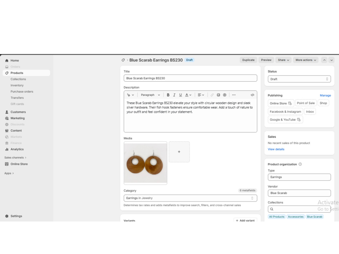The width and height of the screenshot is (339, 254).
Task: Expand the Apps section
Action: (9, 173)
